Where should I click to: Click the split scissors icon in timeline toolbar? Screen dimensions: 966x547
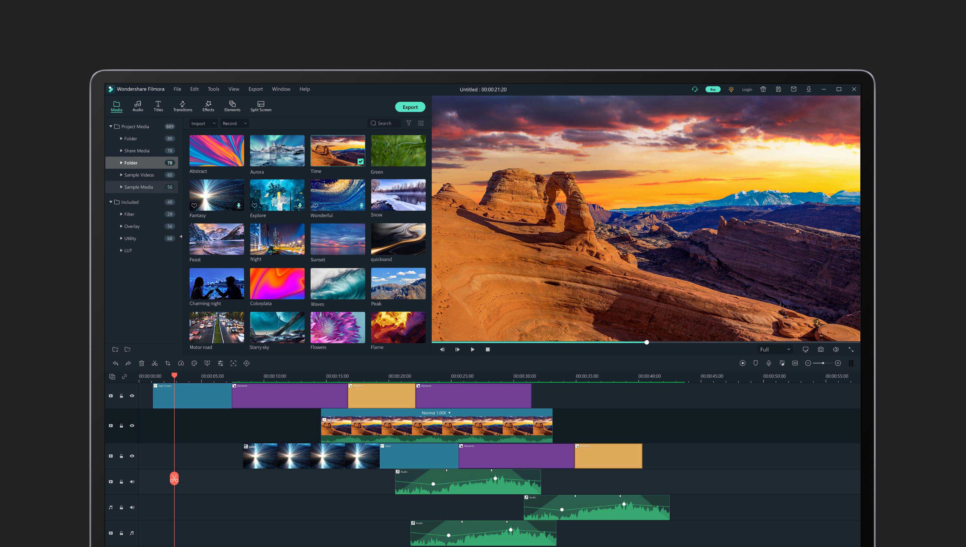pyautogui.click(x=155, y=363)
